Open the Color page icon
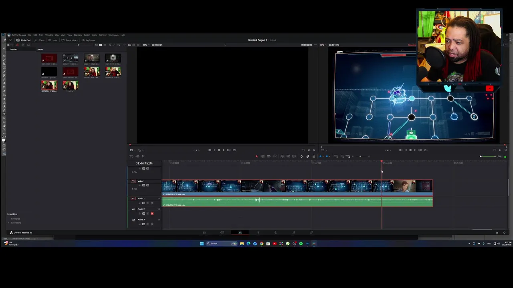This screenshot has width=513, height=288. point(276,232)
